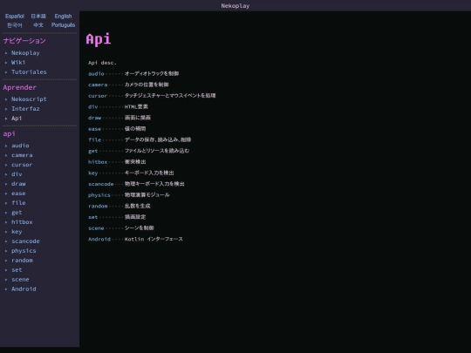Open scene link beside シーンを制御
The width and height of the screenshot is (471, 353).
(x=96, y=228)
